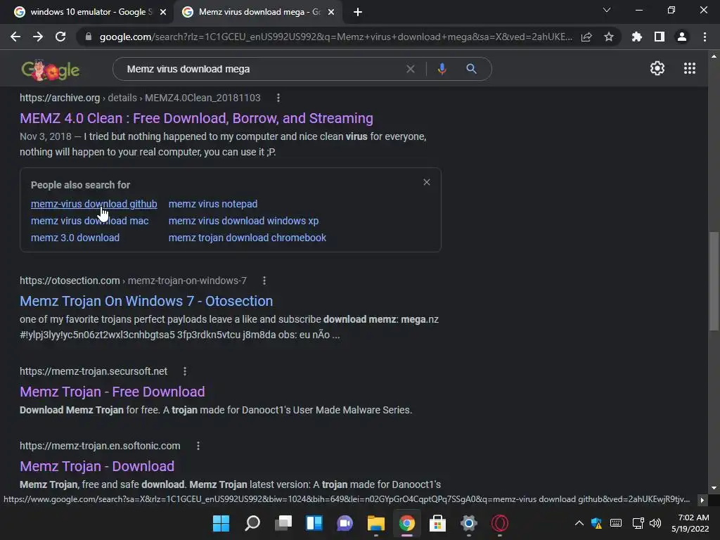This screenshot has height=540, width=720.
Task: Open the Google apps grid
Action: tap(690, 68)
